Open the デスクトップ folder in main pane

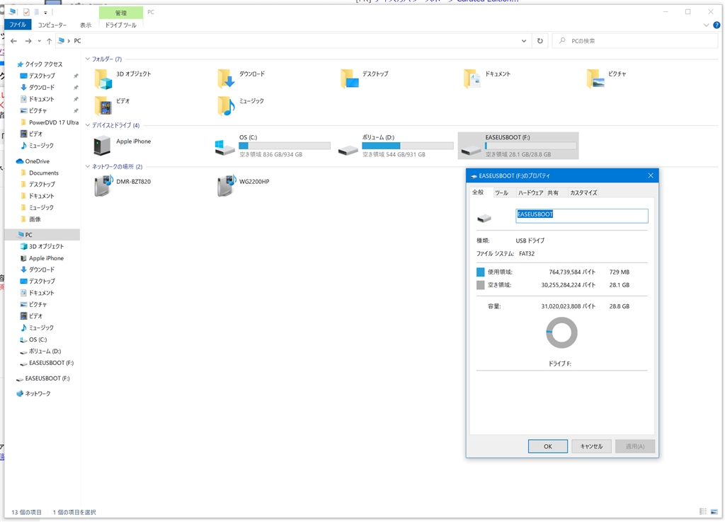pos(350,79)
